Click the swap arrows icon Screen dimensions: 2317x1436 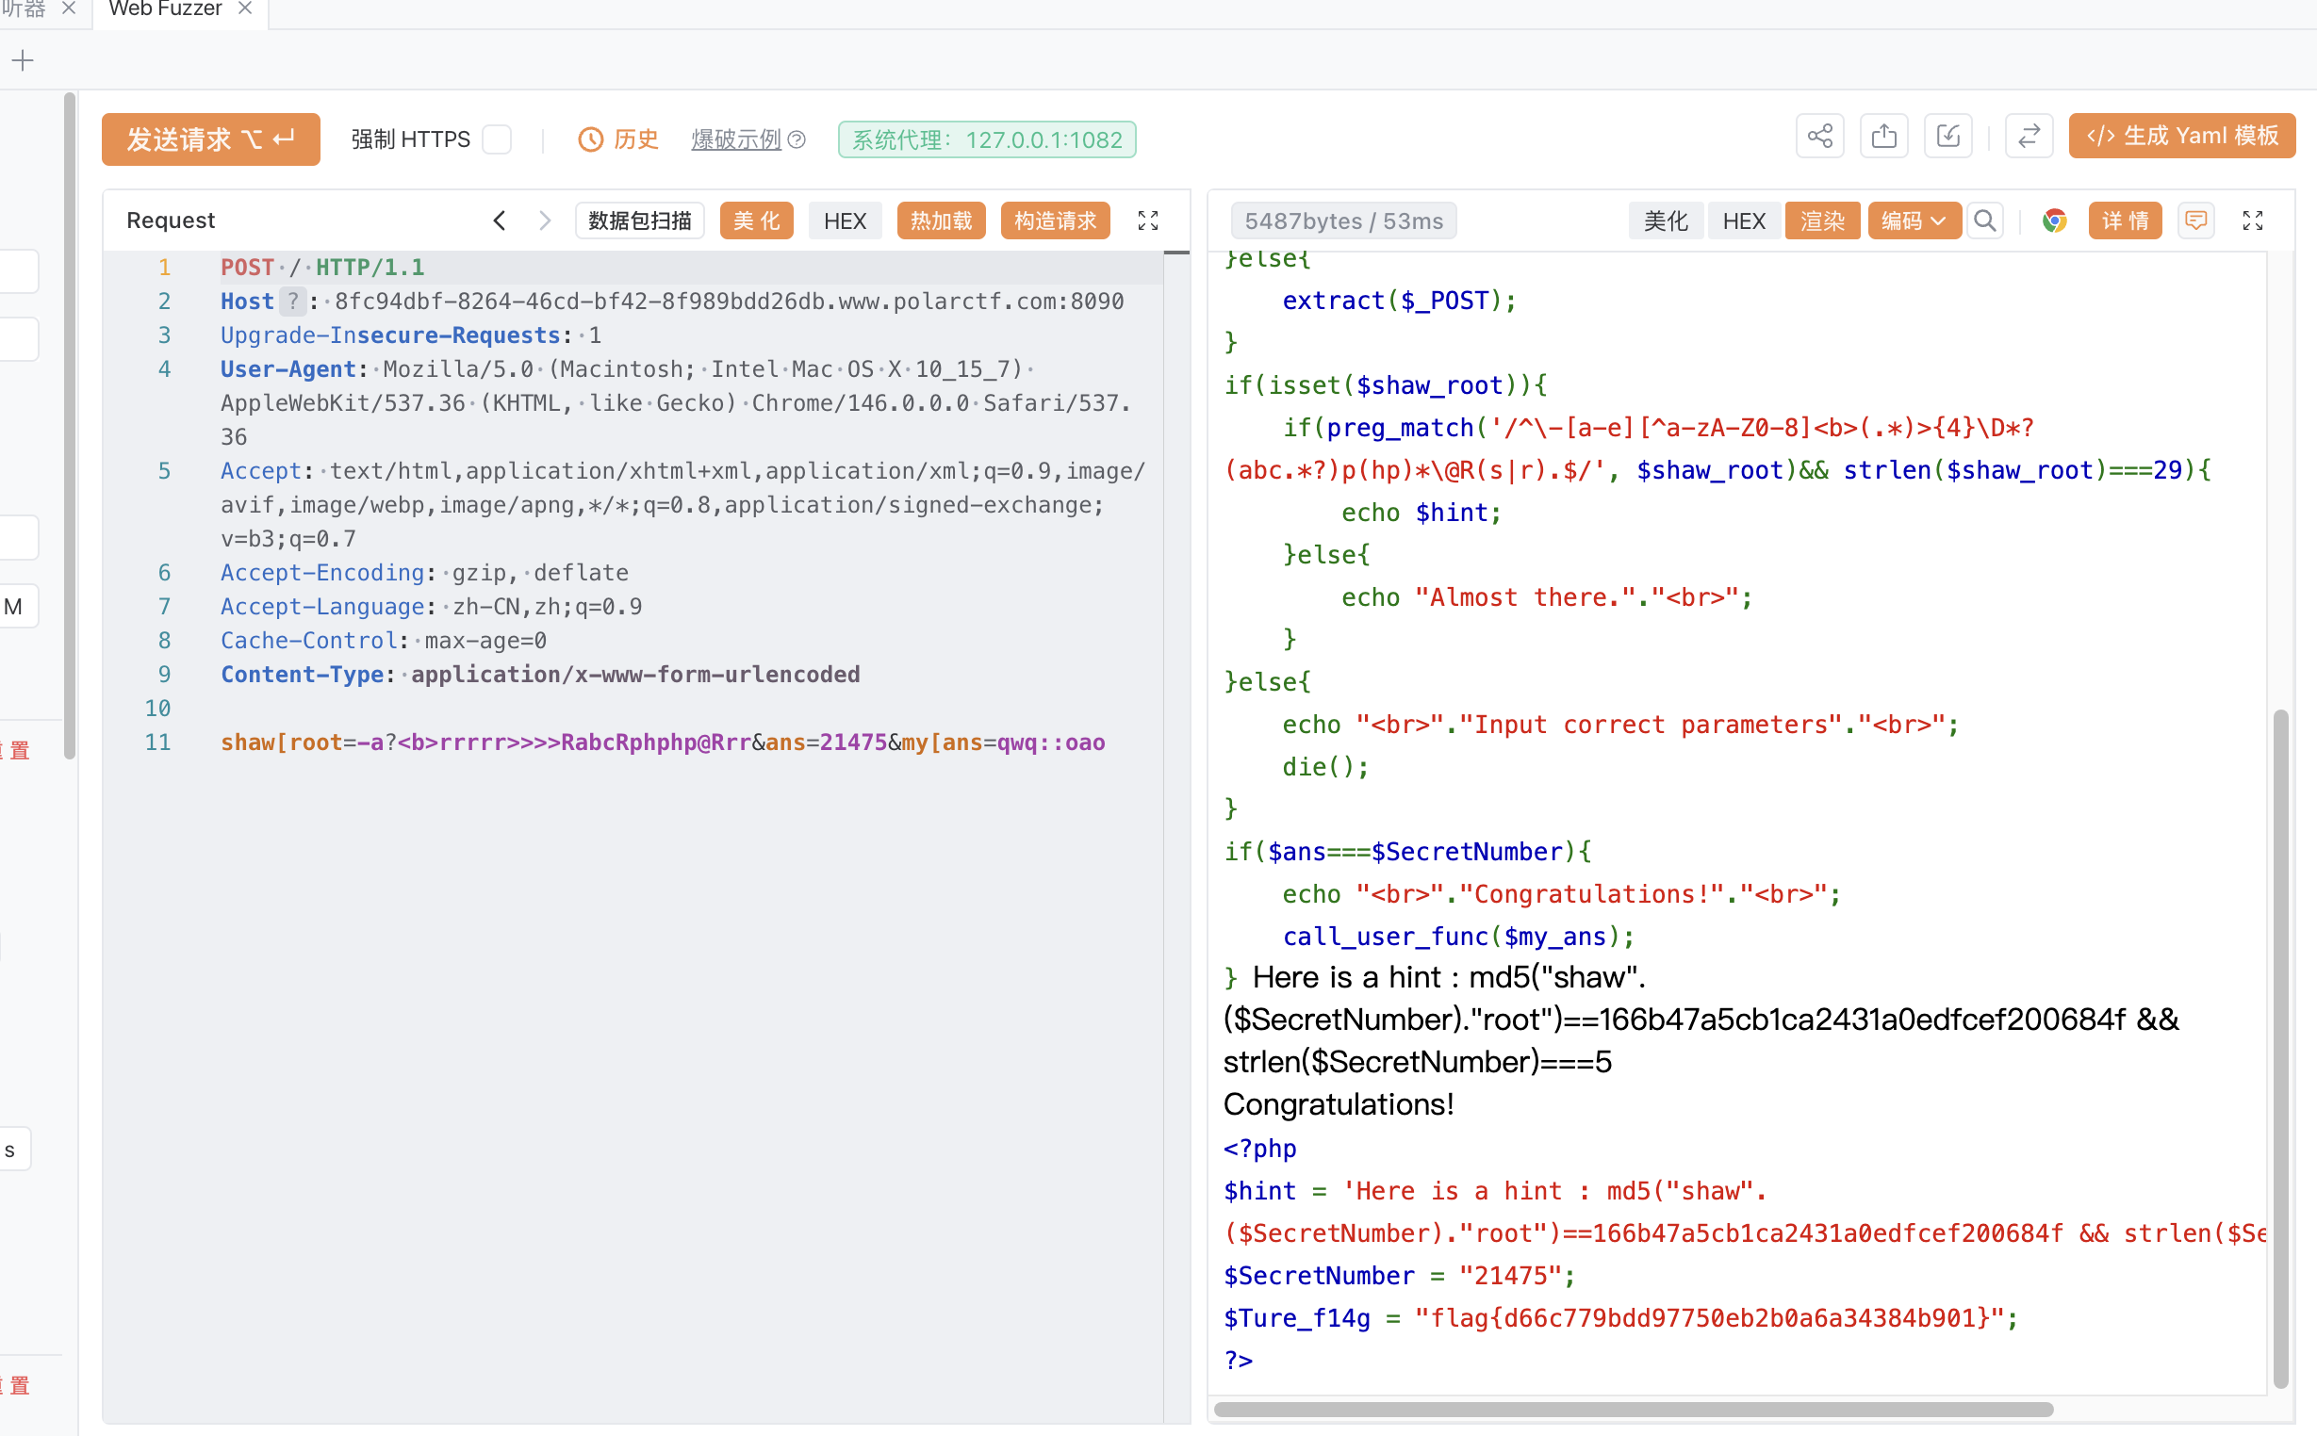coord(2029,137)
